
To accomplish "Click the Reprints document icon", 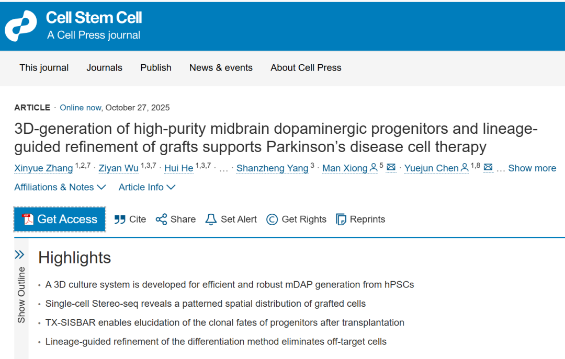I will (341, 219).
